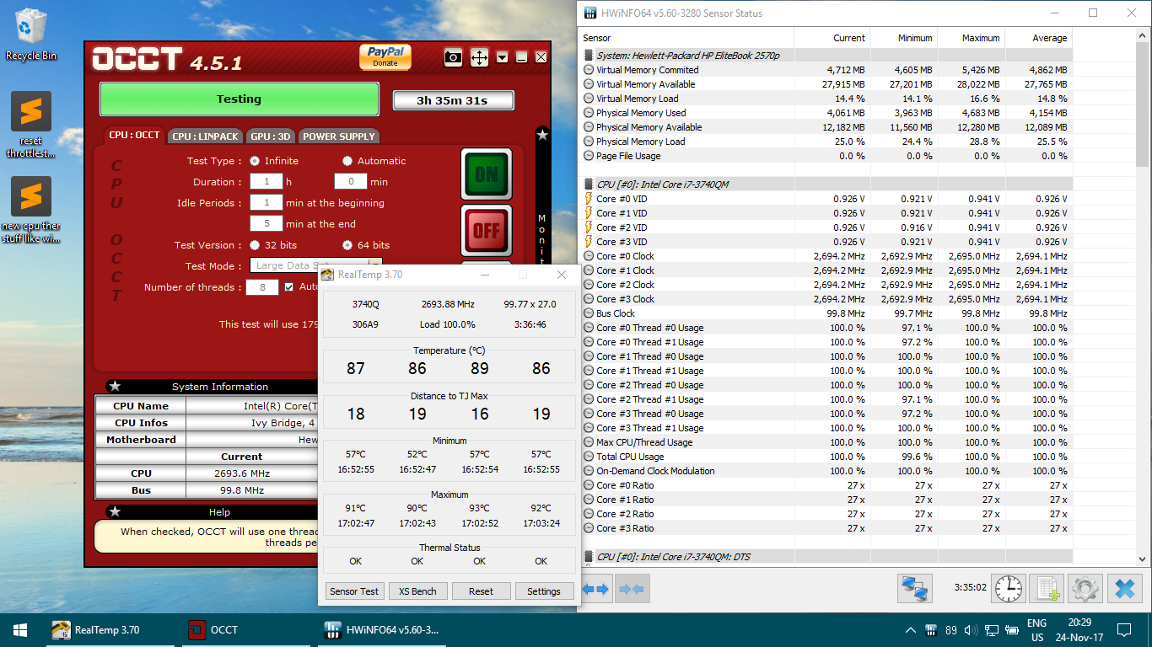Screen dimensions: 1152x647
Task: Click the volume speaker tray icon
Action: tap(970, 630)
